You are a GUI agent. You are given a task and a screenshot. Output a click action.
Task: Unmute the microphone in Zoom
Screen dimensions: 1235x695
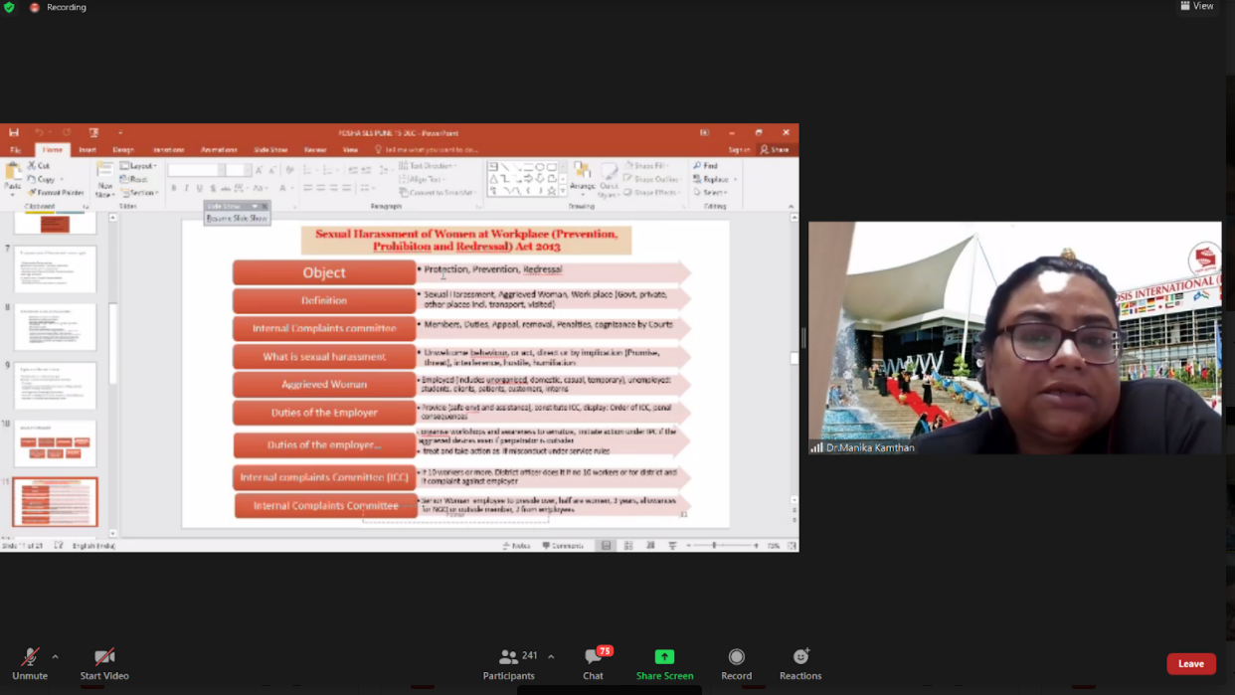pyautogui.click(x=30, y=663)
